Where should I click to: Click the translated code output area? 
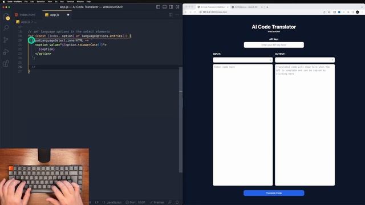tap(305, 125)
